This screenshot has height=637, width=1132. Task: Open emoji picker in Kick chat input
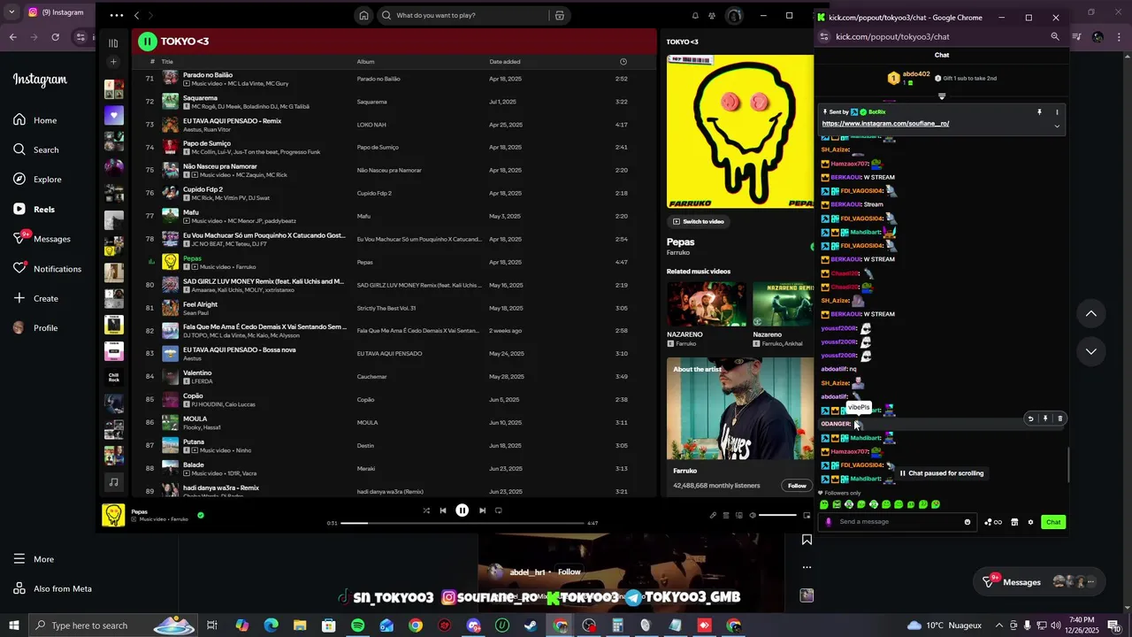pyautogui.click(x=968, y=522)
